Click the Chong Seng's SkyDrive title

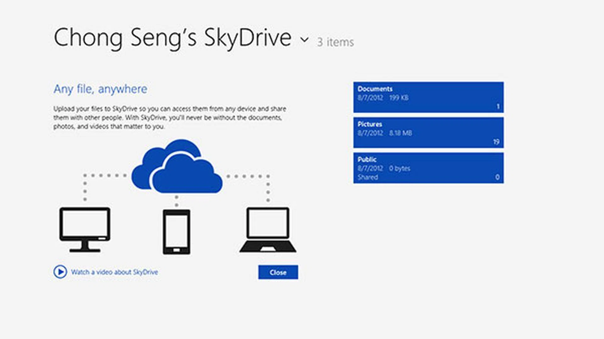172,38
